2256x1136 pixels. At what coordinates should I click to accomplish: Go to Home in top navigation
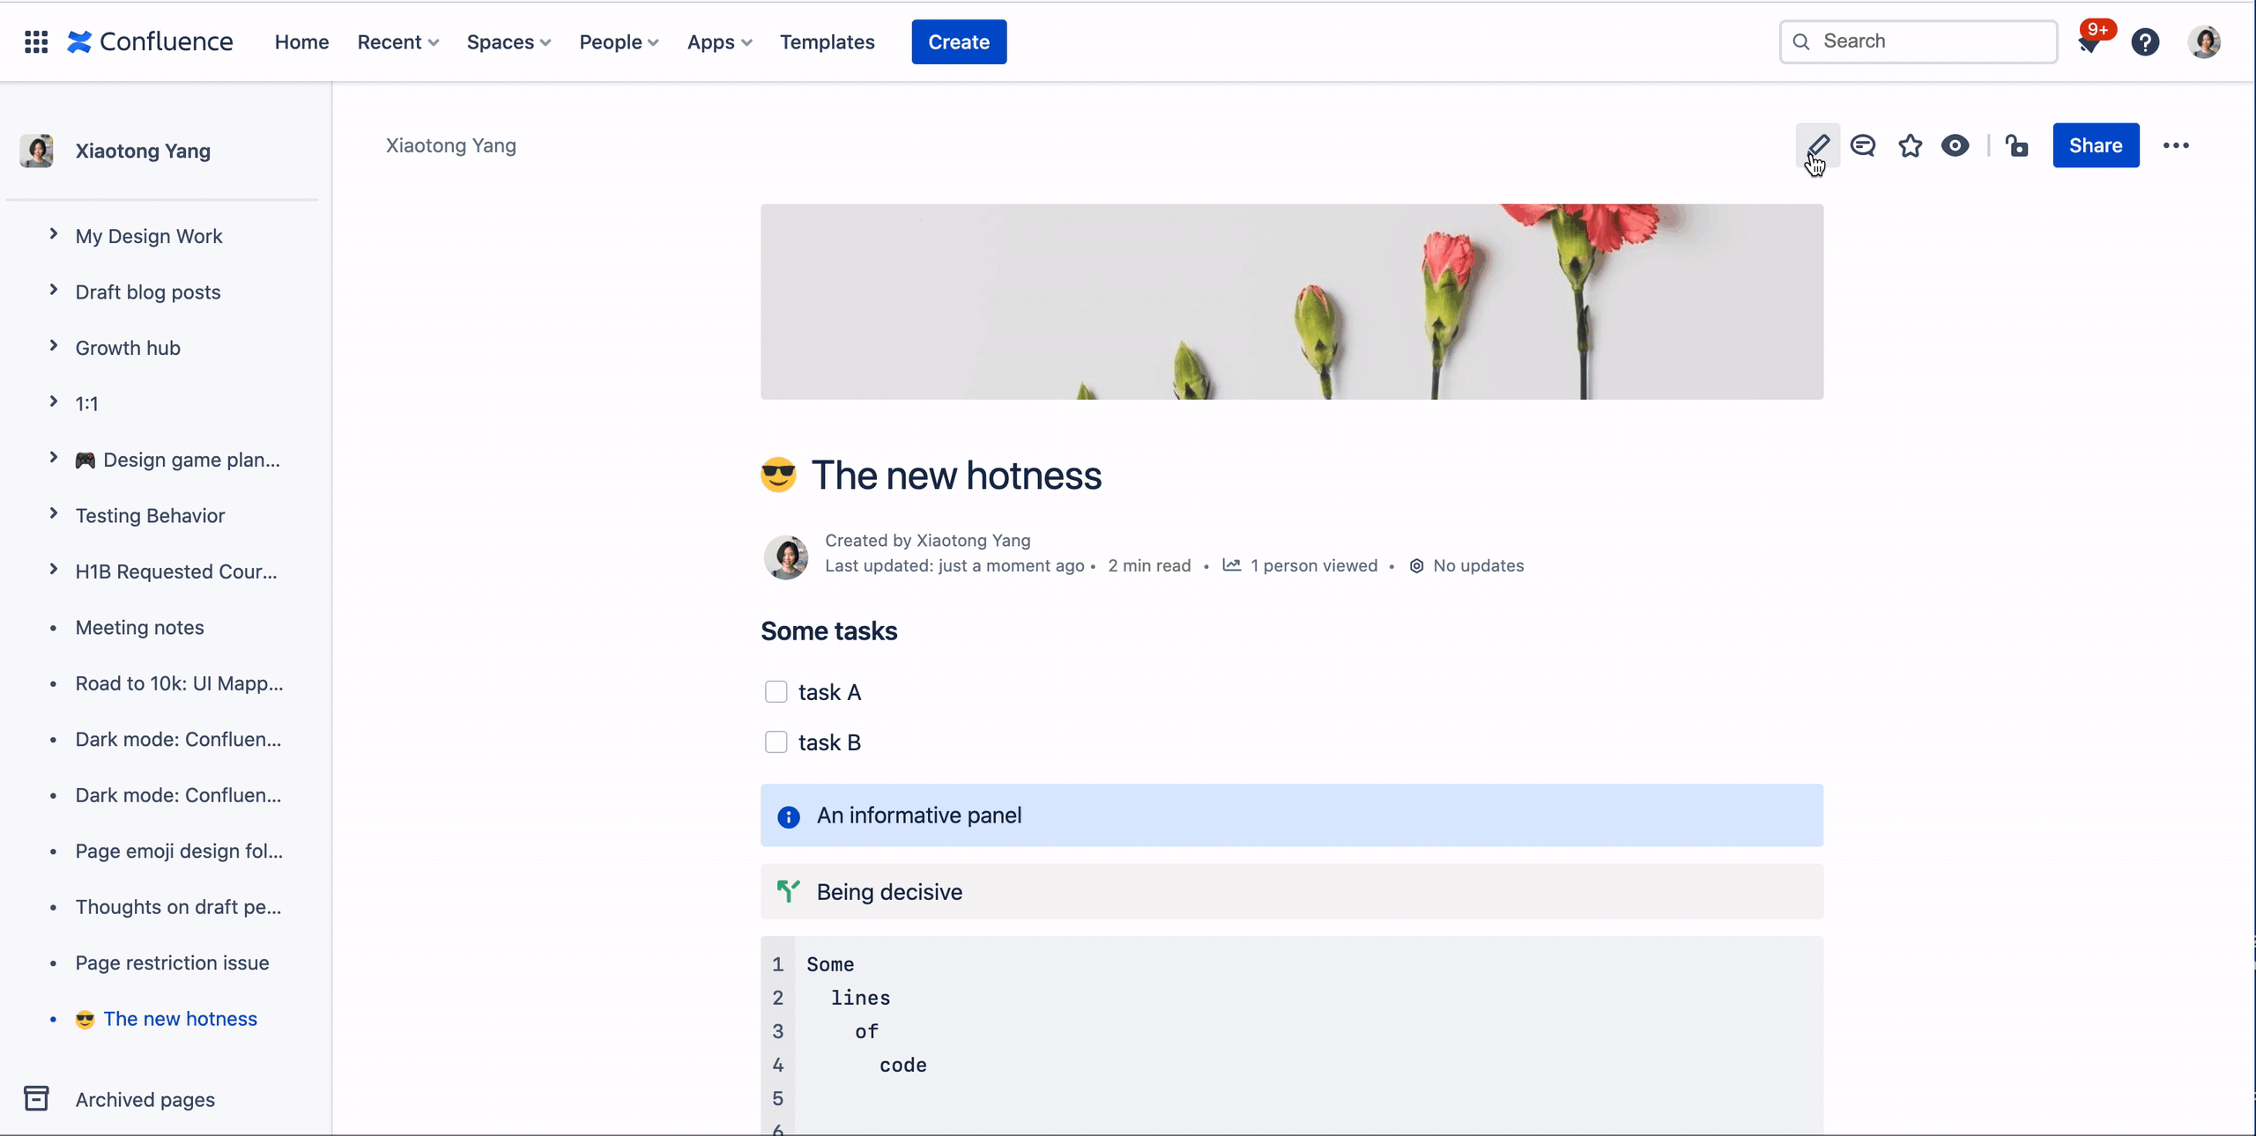point(301,41)
